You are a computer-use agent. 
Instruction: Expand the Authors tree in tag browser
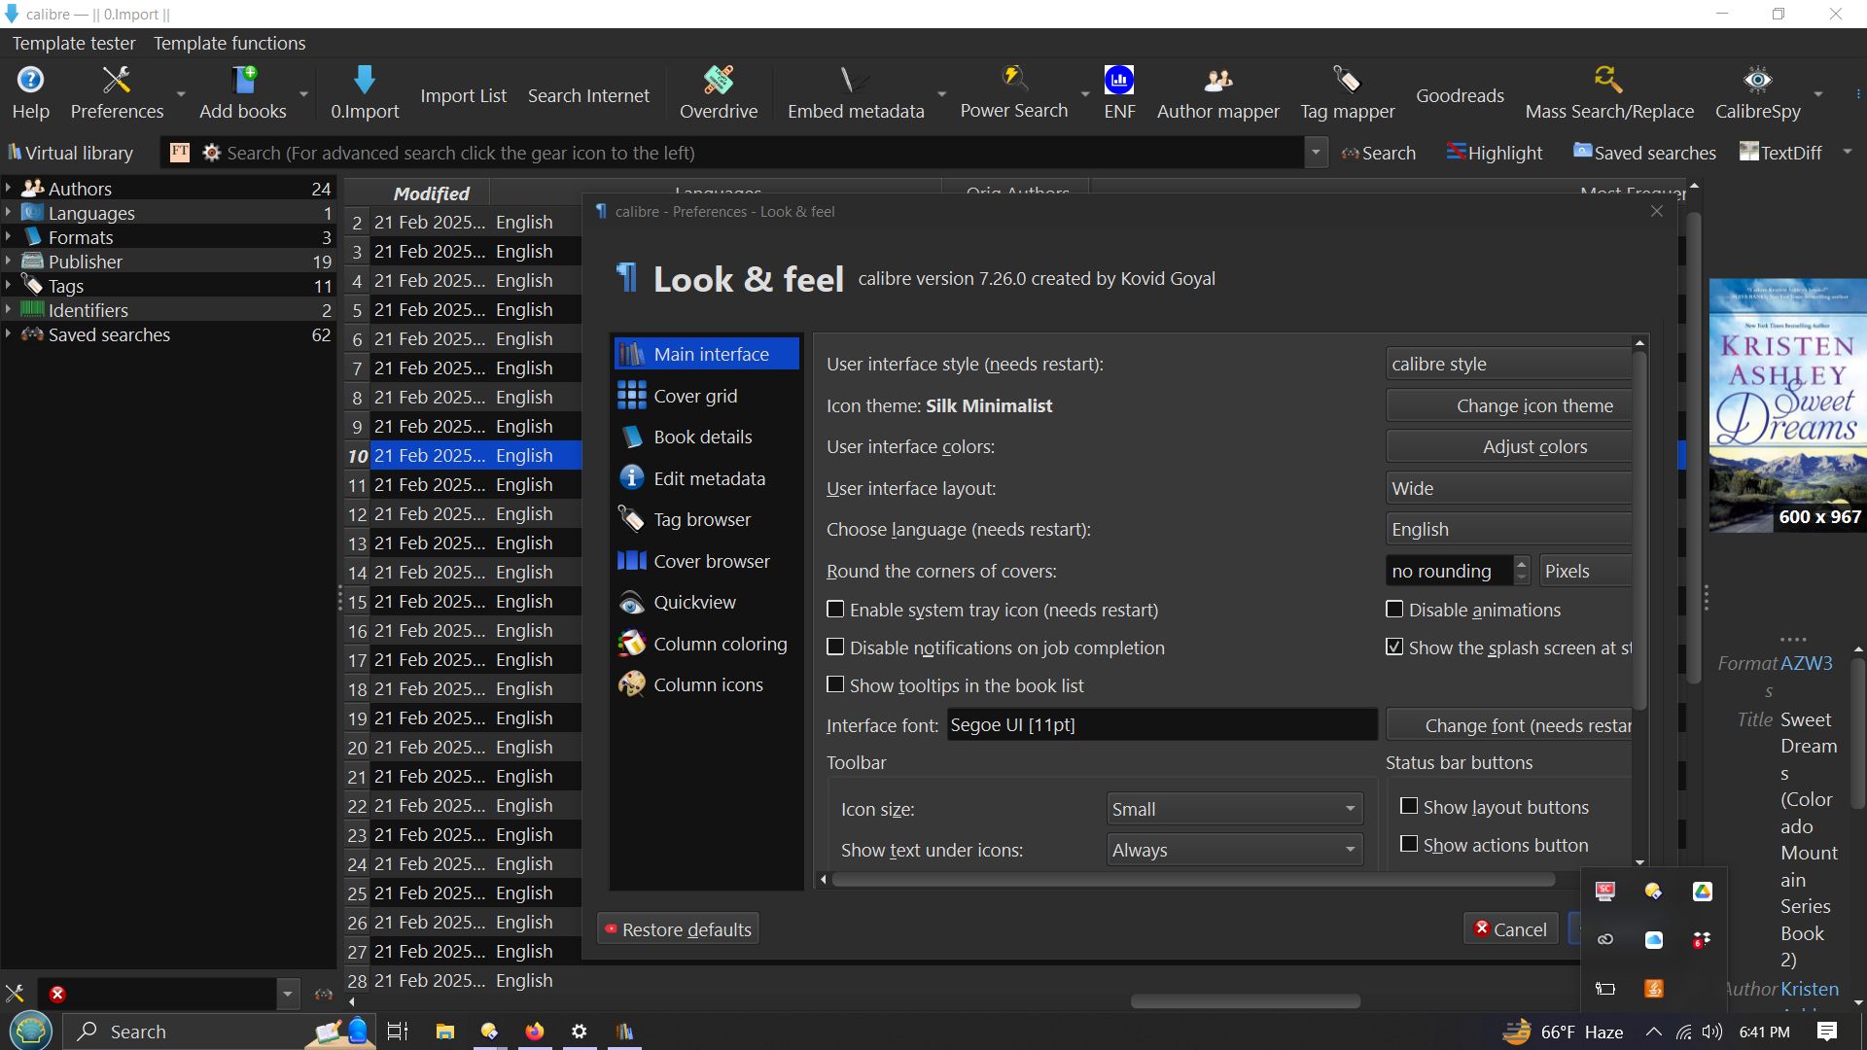click(x=8, y=189)
